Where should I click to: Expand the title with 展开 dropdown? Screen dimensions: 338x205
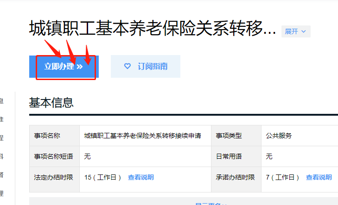(296, 31)
